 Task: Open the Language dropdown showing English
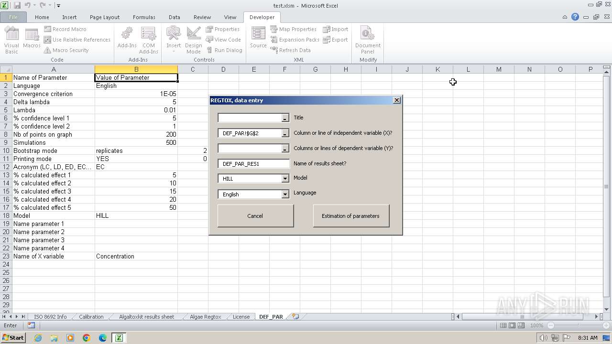click(285, 194)
